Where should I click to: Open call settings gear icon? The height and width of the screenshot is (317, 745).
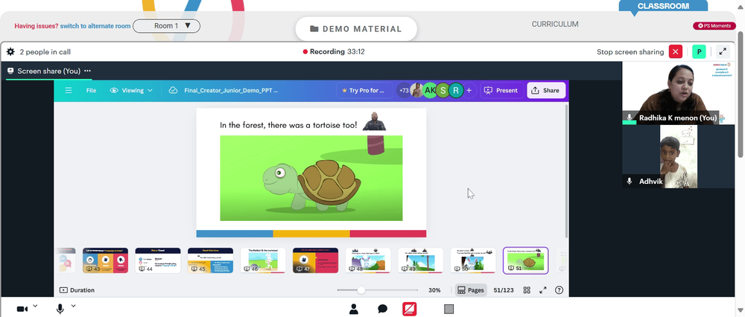(10, 52)
